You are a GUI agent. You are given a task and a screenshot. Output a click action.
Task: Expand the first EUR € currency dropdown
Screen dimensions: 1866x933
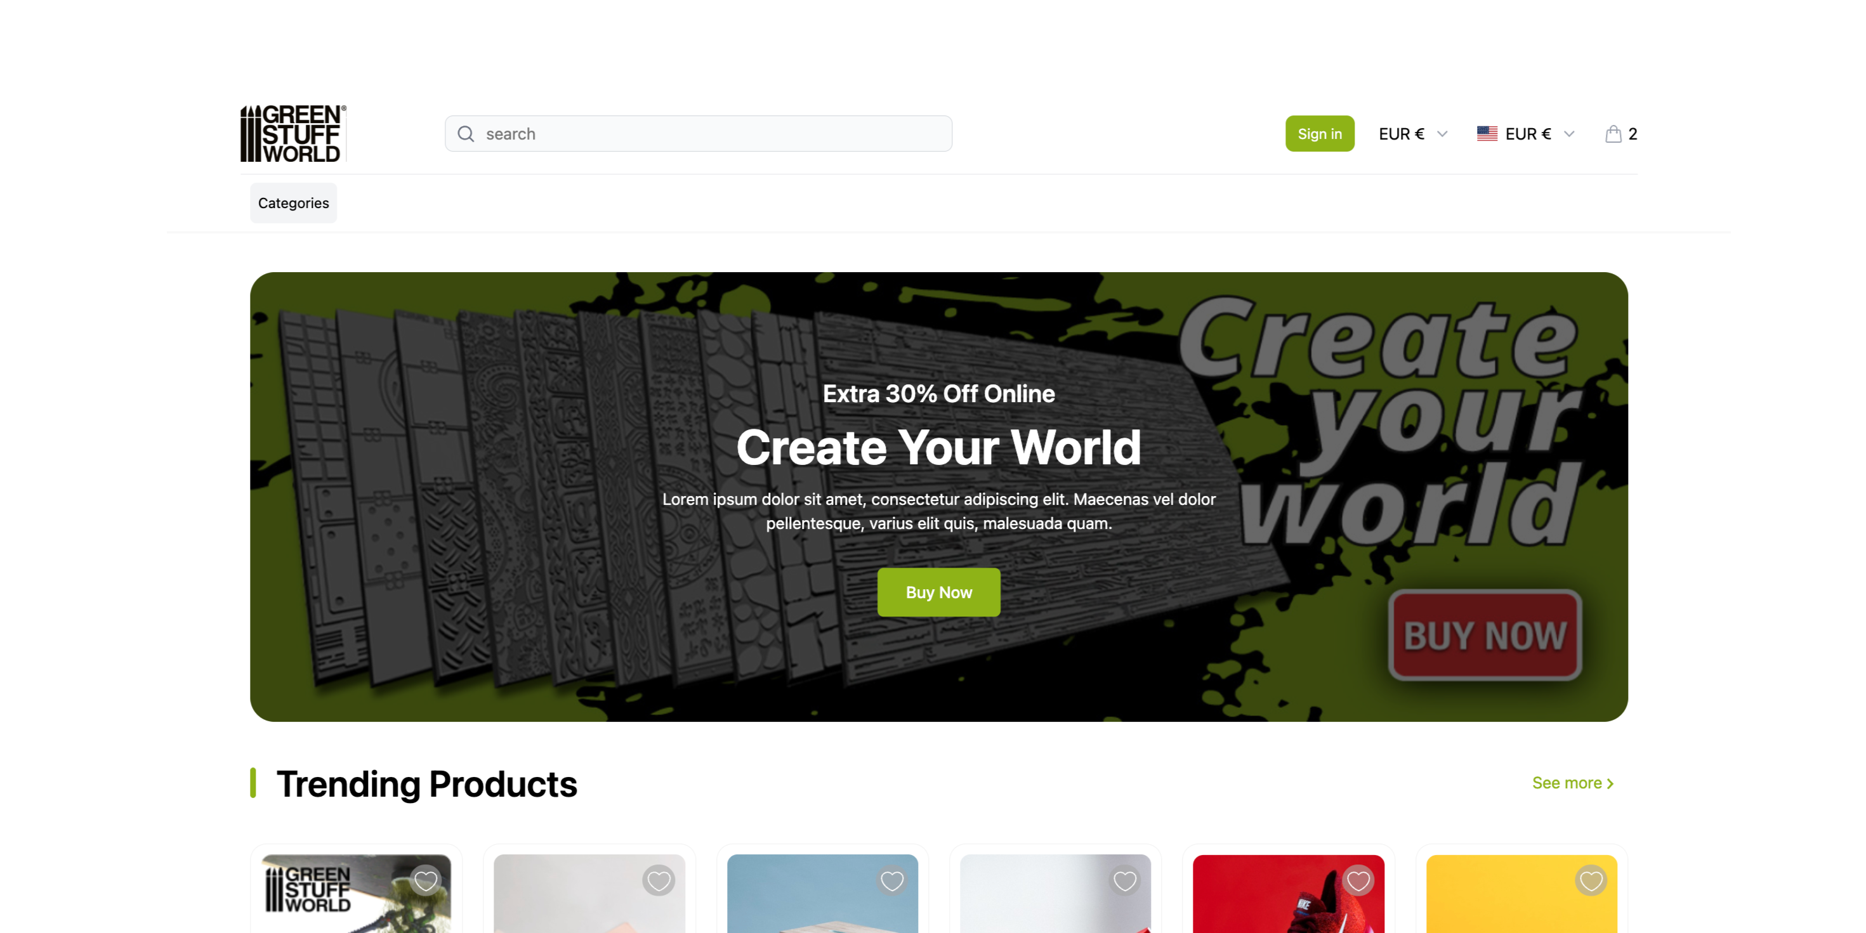(x=1413, y=134)
